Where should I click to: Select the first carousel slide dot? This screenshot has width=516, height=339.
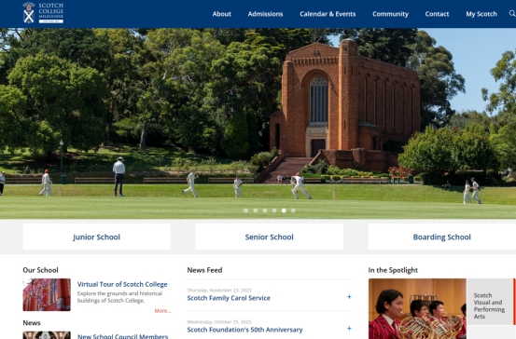(x=245, y=210)
